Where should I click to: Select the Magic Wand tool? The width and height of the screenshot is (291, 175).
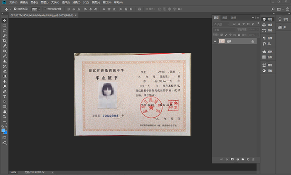point(5,36)
